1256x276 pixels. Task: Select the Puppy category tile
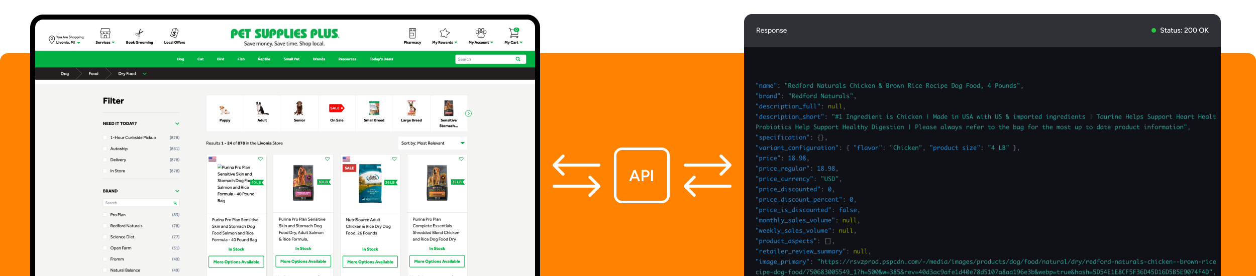coord(225,113)
